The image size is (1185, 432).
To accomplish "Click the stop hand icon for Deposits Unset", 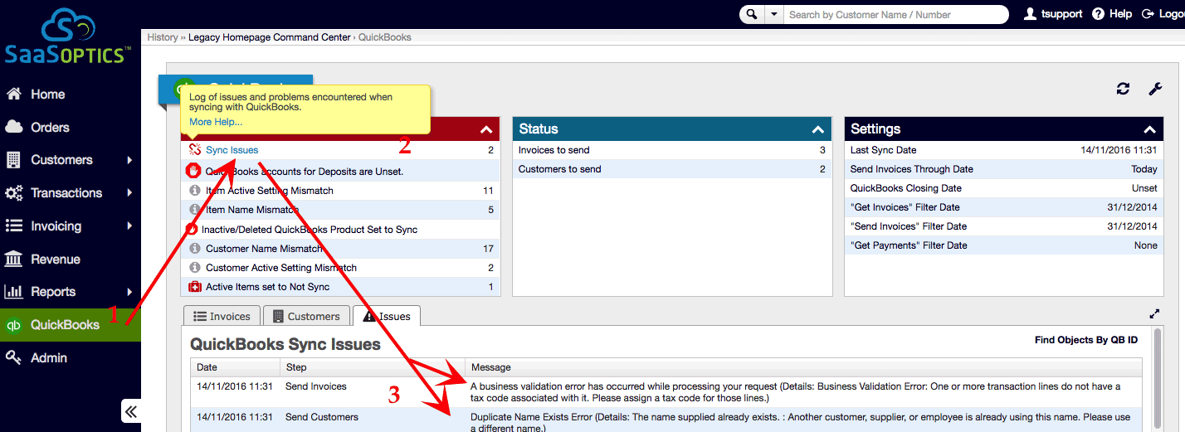I will (x=193, y=171).
